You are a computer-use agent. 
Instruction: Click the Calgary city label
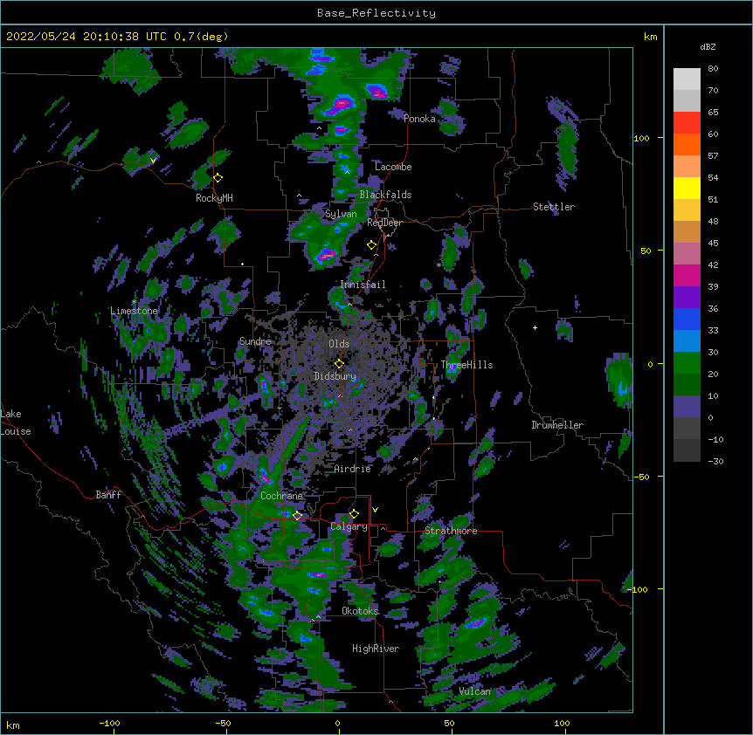[x=349, y=526]
